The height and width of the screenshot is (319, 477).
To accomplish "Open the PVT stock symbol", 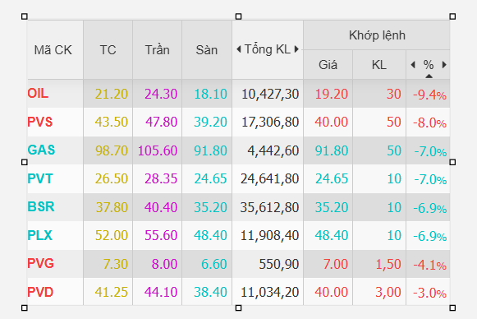I will click(x=40, y=178).
